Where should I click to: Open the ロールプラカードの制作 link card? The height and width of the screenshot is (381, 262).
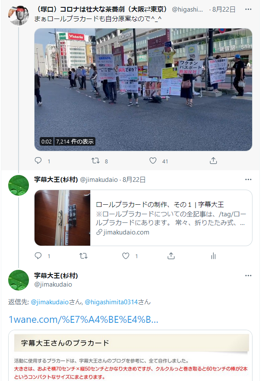[x=143, y=218]
